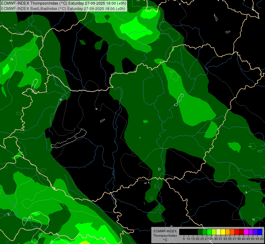Pick the purple 45–50 legend swatch

pos(251,232)
